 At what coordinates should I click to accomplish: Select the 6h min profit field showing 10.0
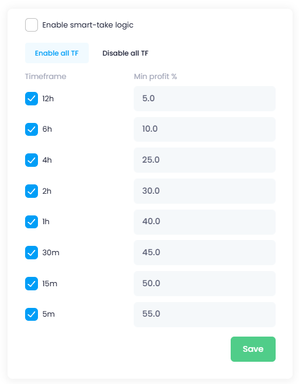[x=204, y=129]
